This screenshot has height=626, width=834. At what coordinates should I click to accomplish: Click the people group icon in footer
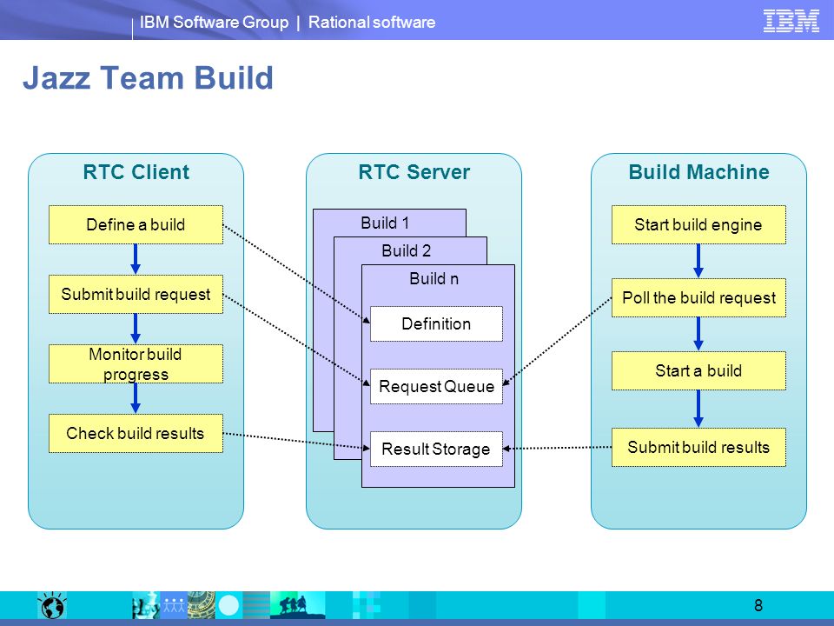pyautogui.click(x=174, y=605)
